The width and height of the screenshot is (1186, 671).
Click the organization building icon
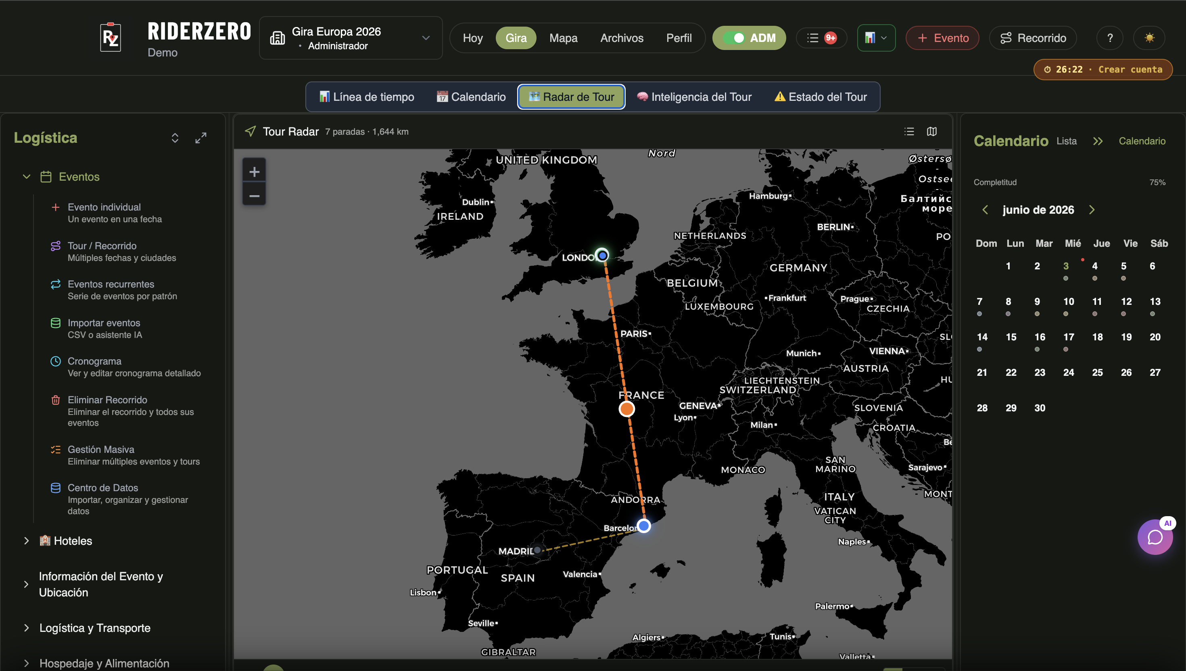click(277, 38)
